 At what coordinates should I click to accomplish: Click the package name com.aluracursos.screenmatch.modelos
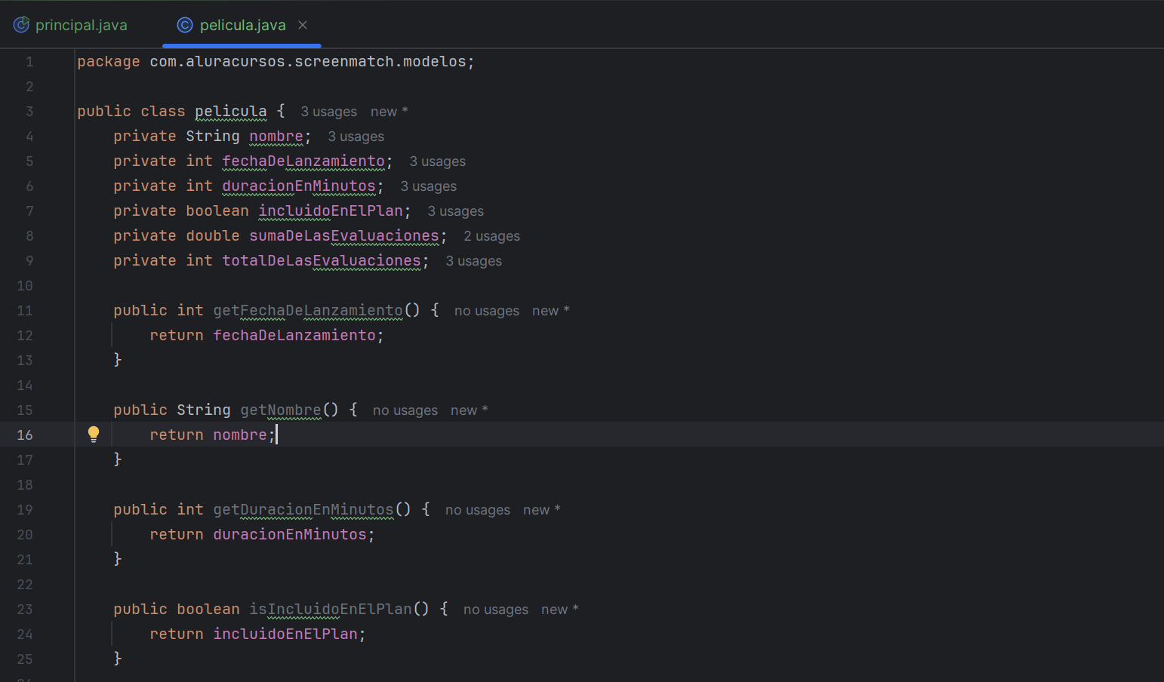pos(308,61)
